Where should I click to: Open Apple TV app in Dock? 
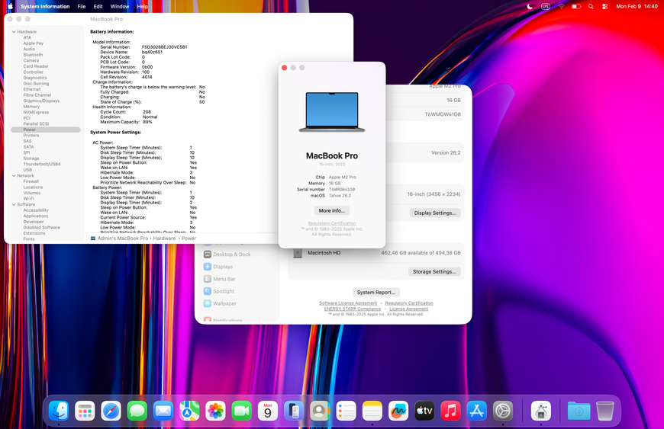coord(424,411)
